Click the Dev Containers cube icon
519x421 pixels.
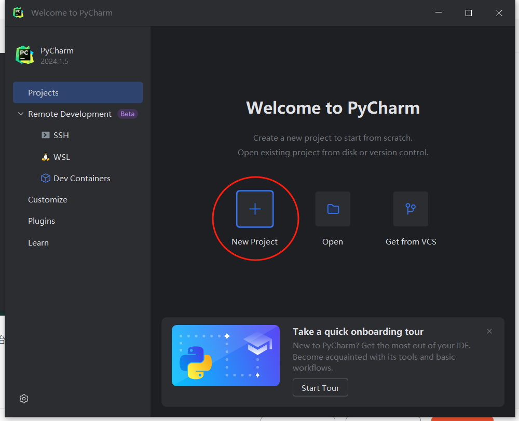(x=45, y=178)
